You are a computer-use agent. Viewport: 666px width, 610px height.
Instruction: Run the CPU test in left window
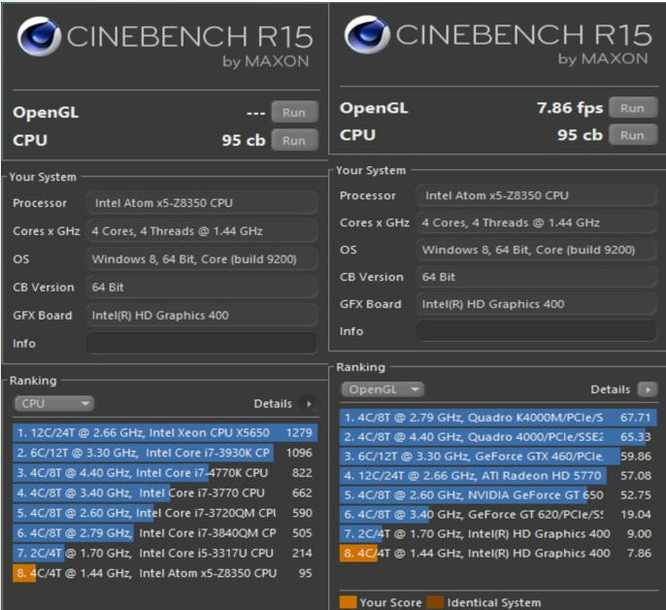coord(294,140)
